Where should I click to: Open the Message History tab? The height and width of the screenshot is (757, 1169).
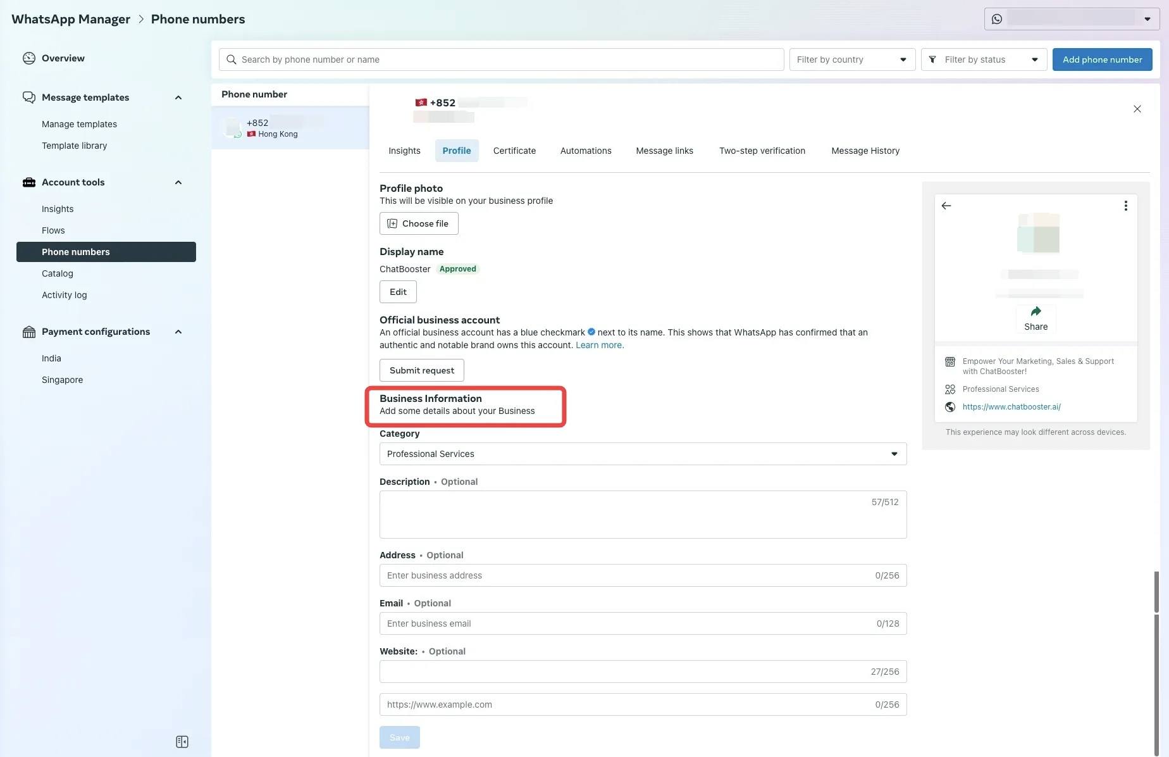click(865, 151)
